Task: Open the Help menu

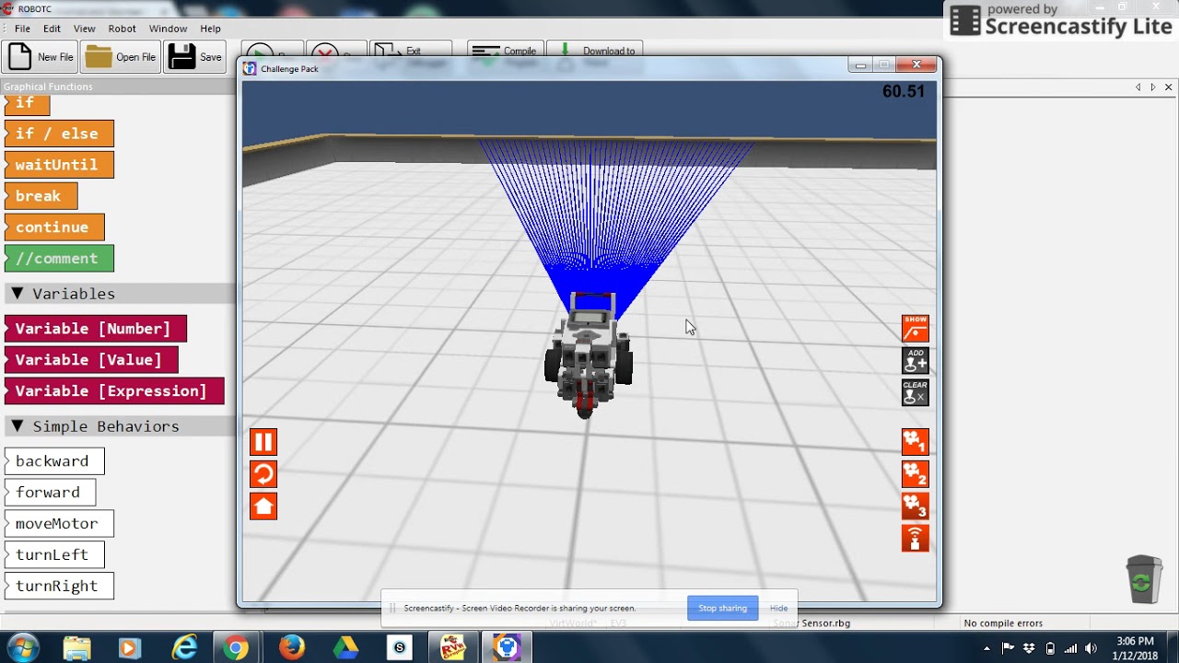Action: point(211,29)
